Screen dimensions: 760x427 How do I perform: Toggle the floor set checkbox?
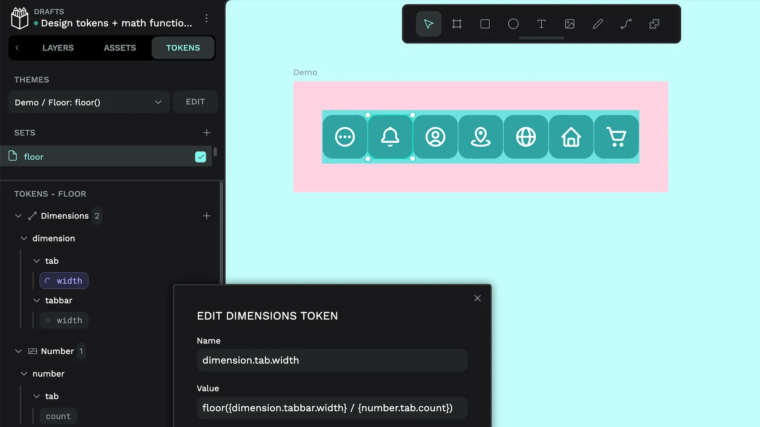200,157
